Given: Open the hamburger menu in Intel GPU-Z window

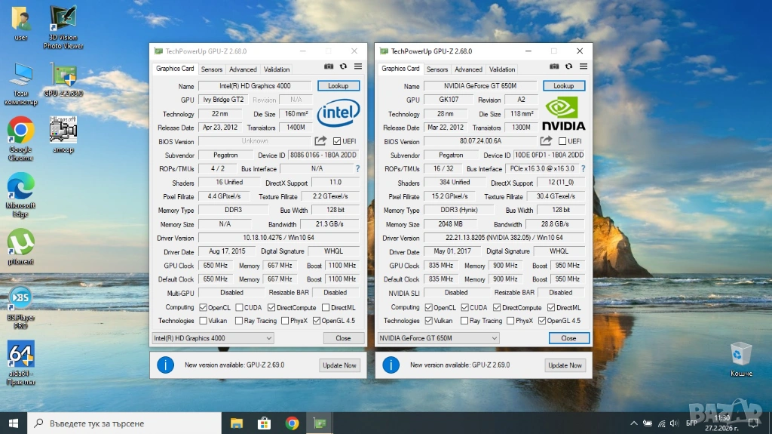Looking at the screenshot, I should tap(357, 67).
